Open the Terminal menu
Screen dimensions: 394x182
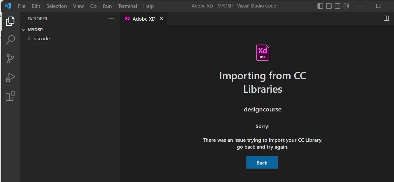(127, 6)
